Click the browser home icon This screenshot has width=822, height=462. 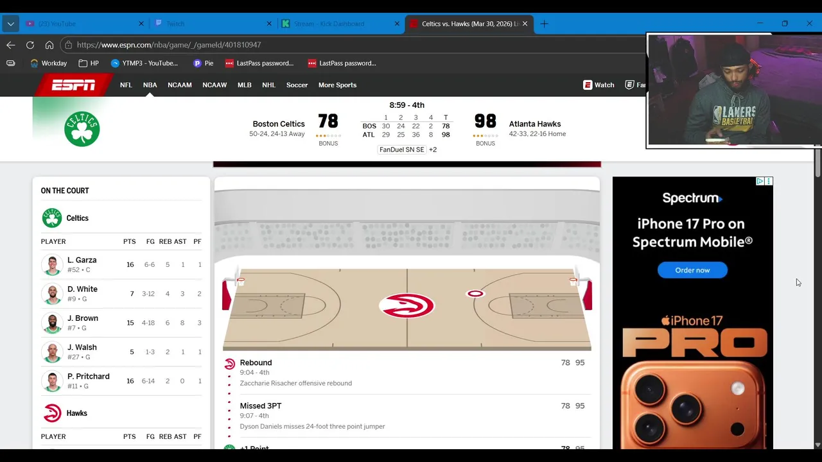(x=49, y=45)
